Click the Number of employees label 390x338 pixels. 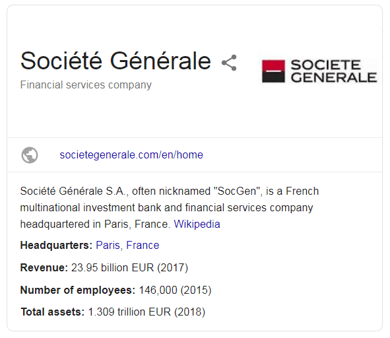pyautogui.click(x=78, y=290)
